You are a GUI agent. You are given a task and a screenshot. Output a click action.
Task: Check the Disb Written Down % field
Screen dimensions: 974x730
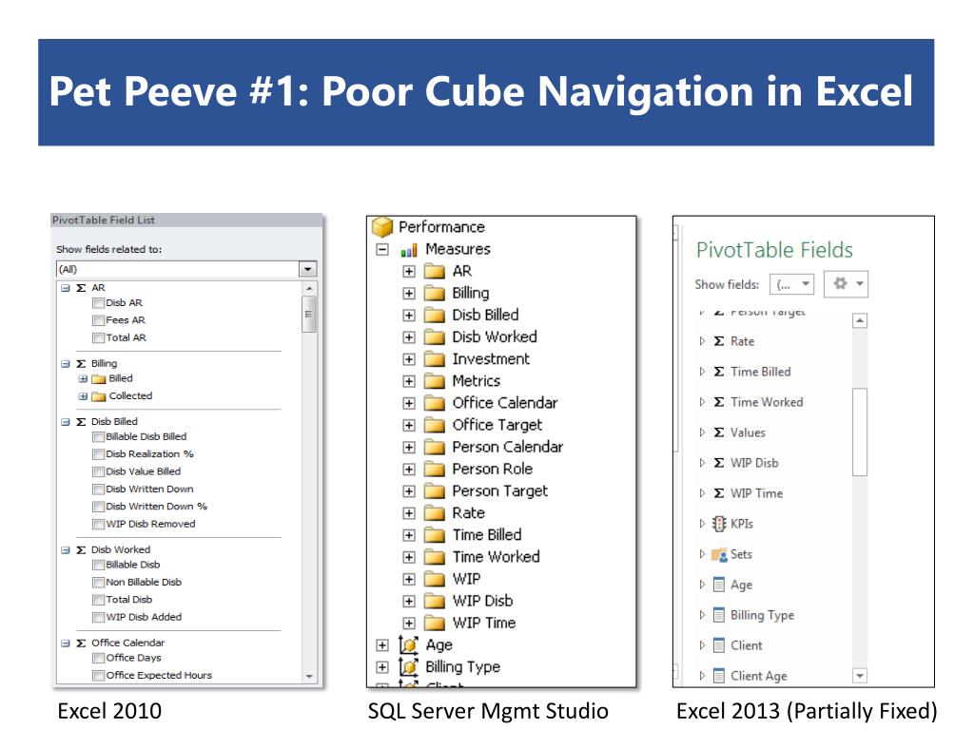(98, 507)
